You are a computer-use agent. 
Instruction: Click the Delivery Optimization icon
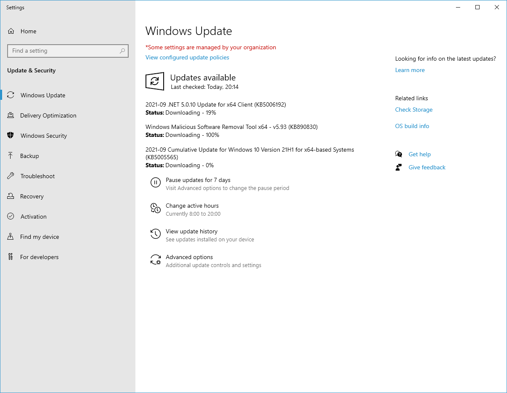(11, 115)
